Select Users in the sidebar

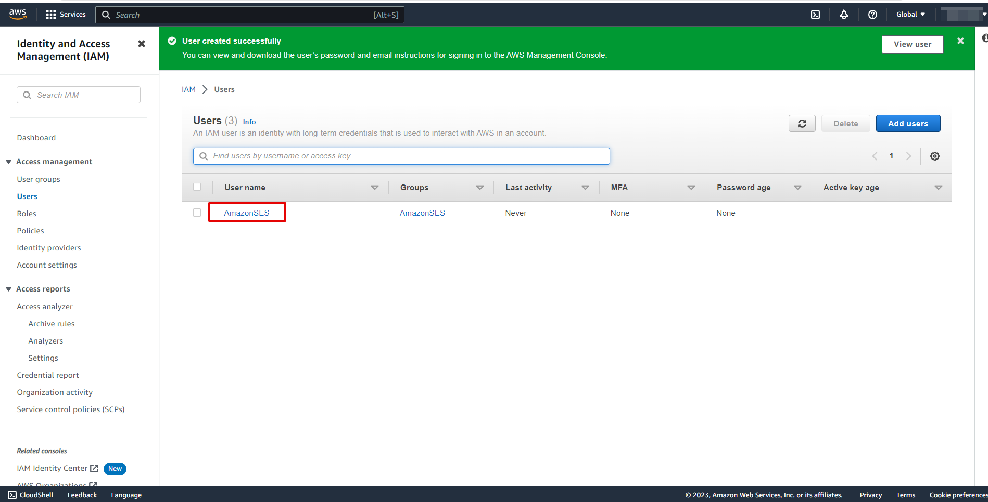(x=27, y=196)
